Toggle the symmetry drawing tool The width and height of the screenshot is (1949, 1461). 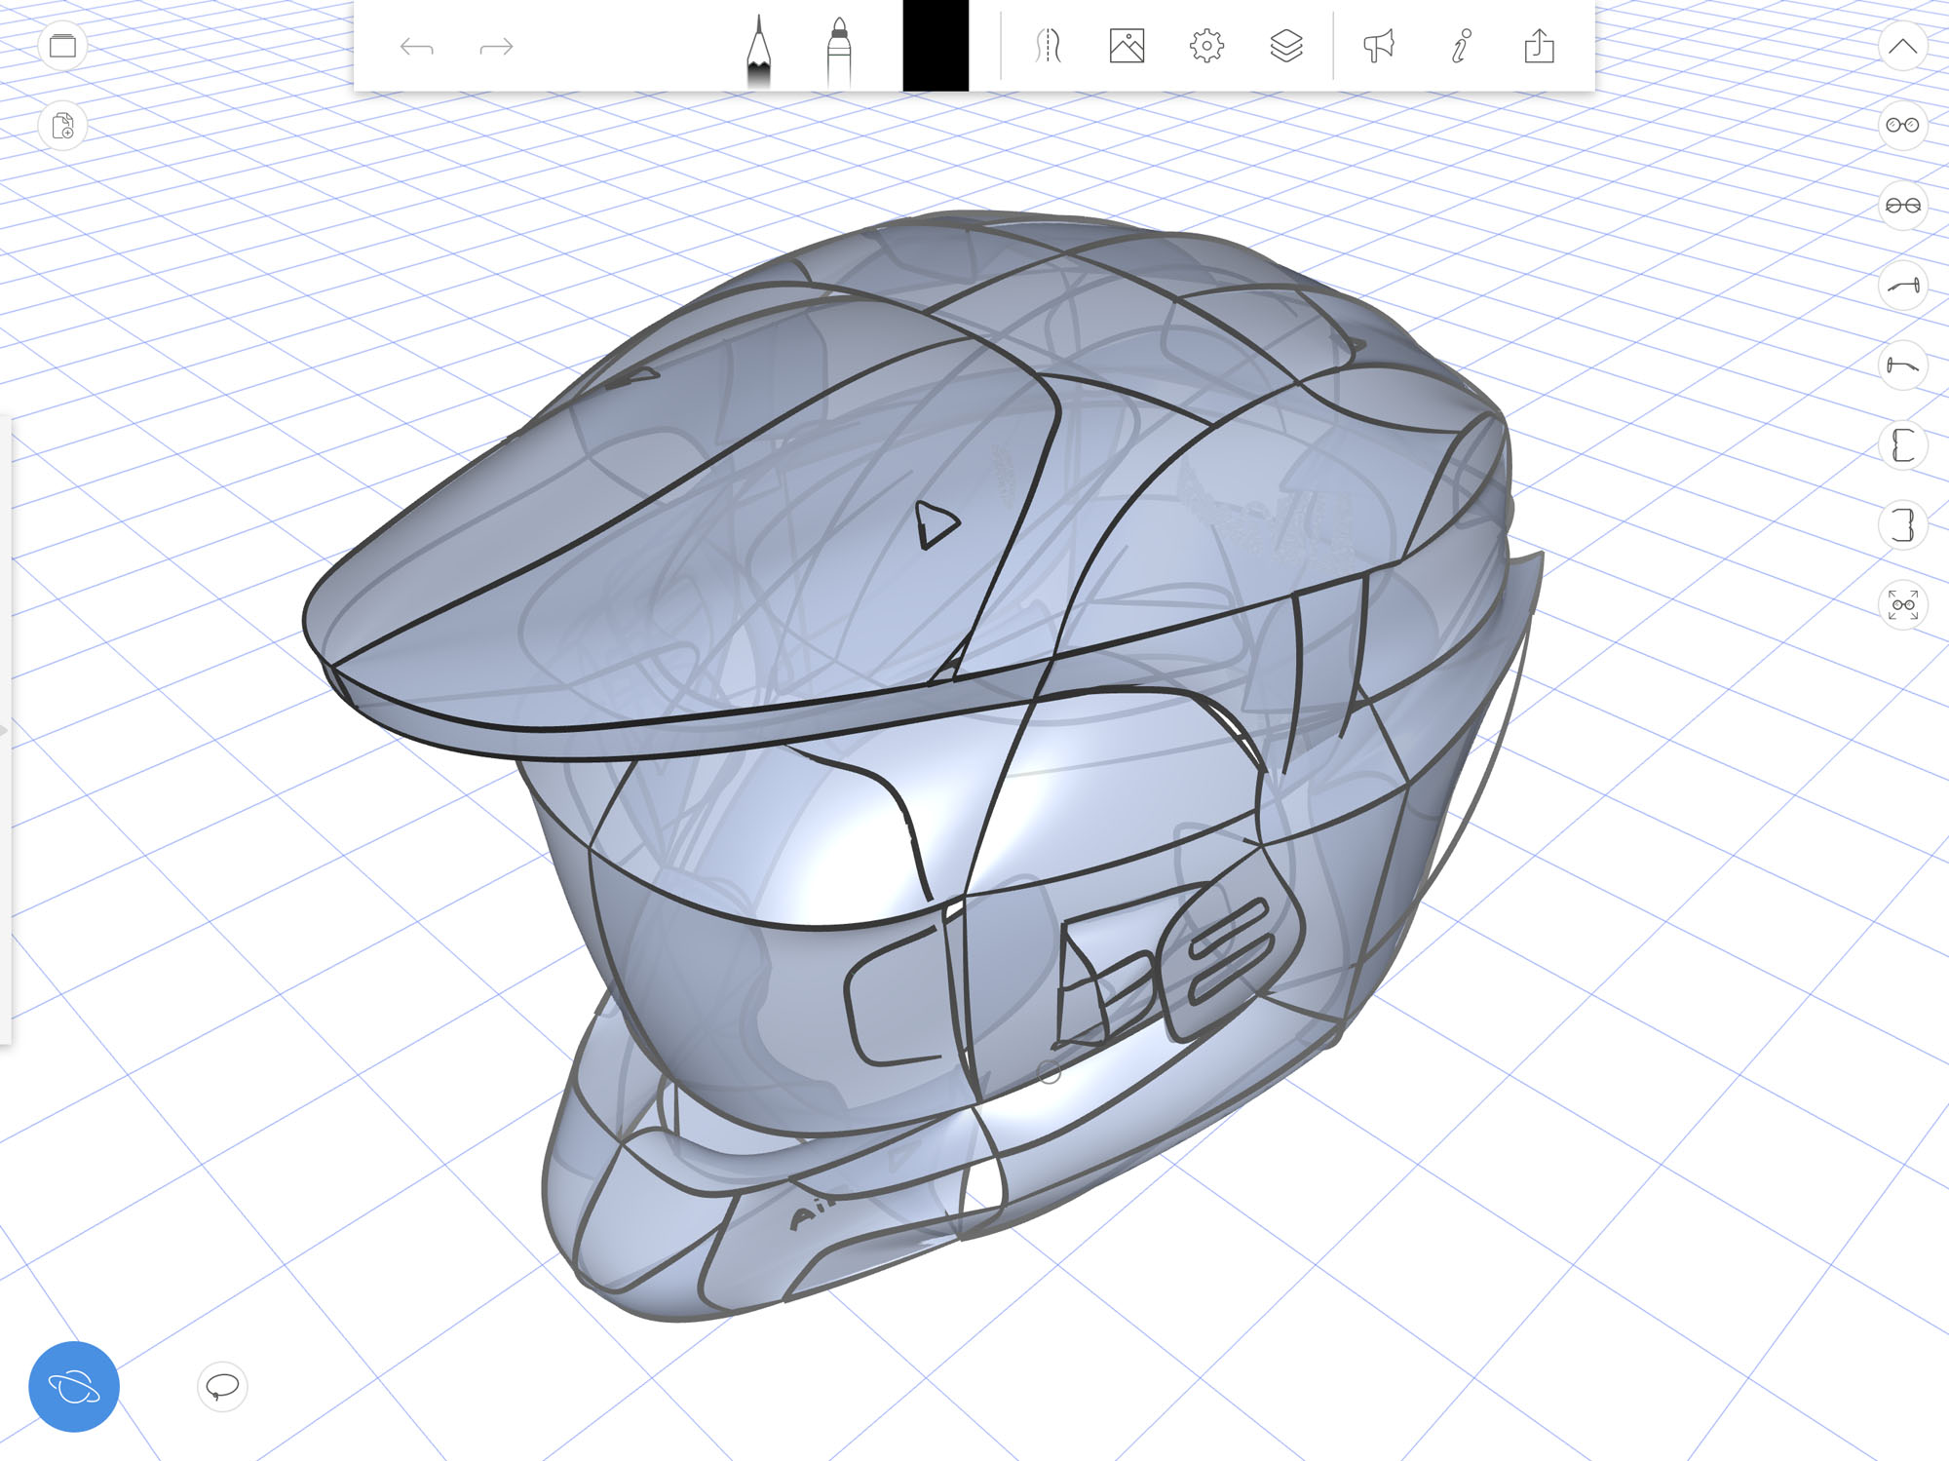1048,46
